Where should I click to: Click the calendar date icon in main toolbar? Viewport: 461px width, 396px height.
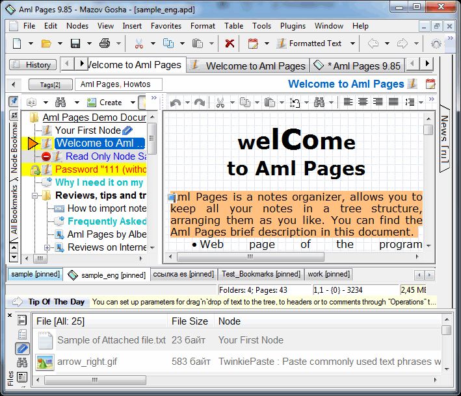(253, 43)
